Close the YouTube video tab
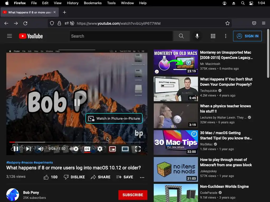The image size is (270, 202). pos(55,12)
